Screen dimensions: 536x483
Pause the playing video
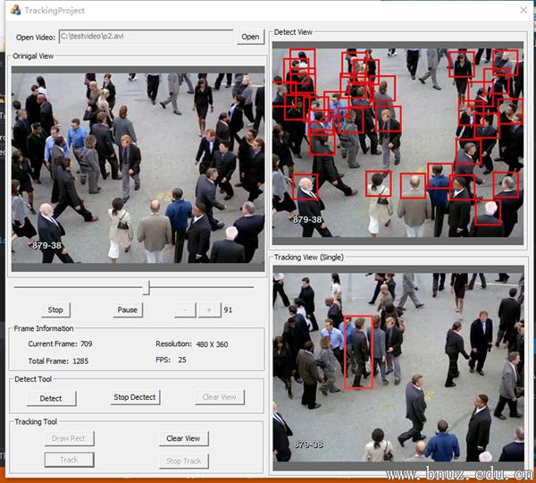click(x=128, y=309)
